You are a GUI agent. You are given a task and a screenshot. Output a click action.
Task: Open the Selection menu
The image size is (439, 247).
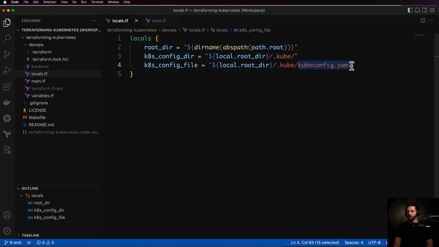point(49,2)
